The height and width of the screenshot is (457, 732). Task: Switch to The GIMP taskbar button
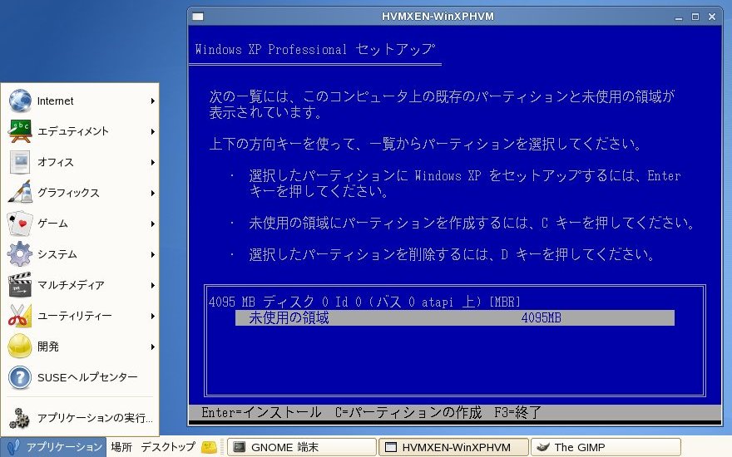[x=606, y=447]
